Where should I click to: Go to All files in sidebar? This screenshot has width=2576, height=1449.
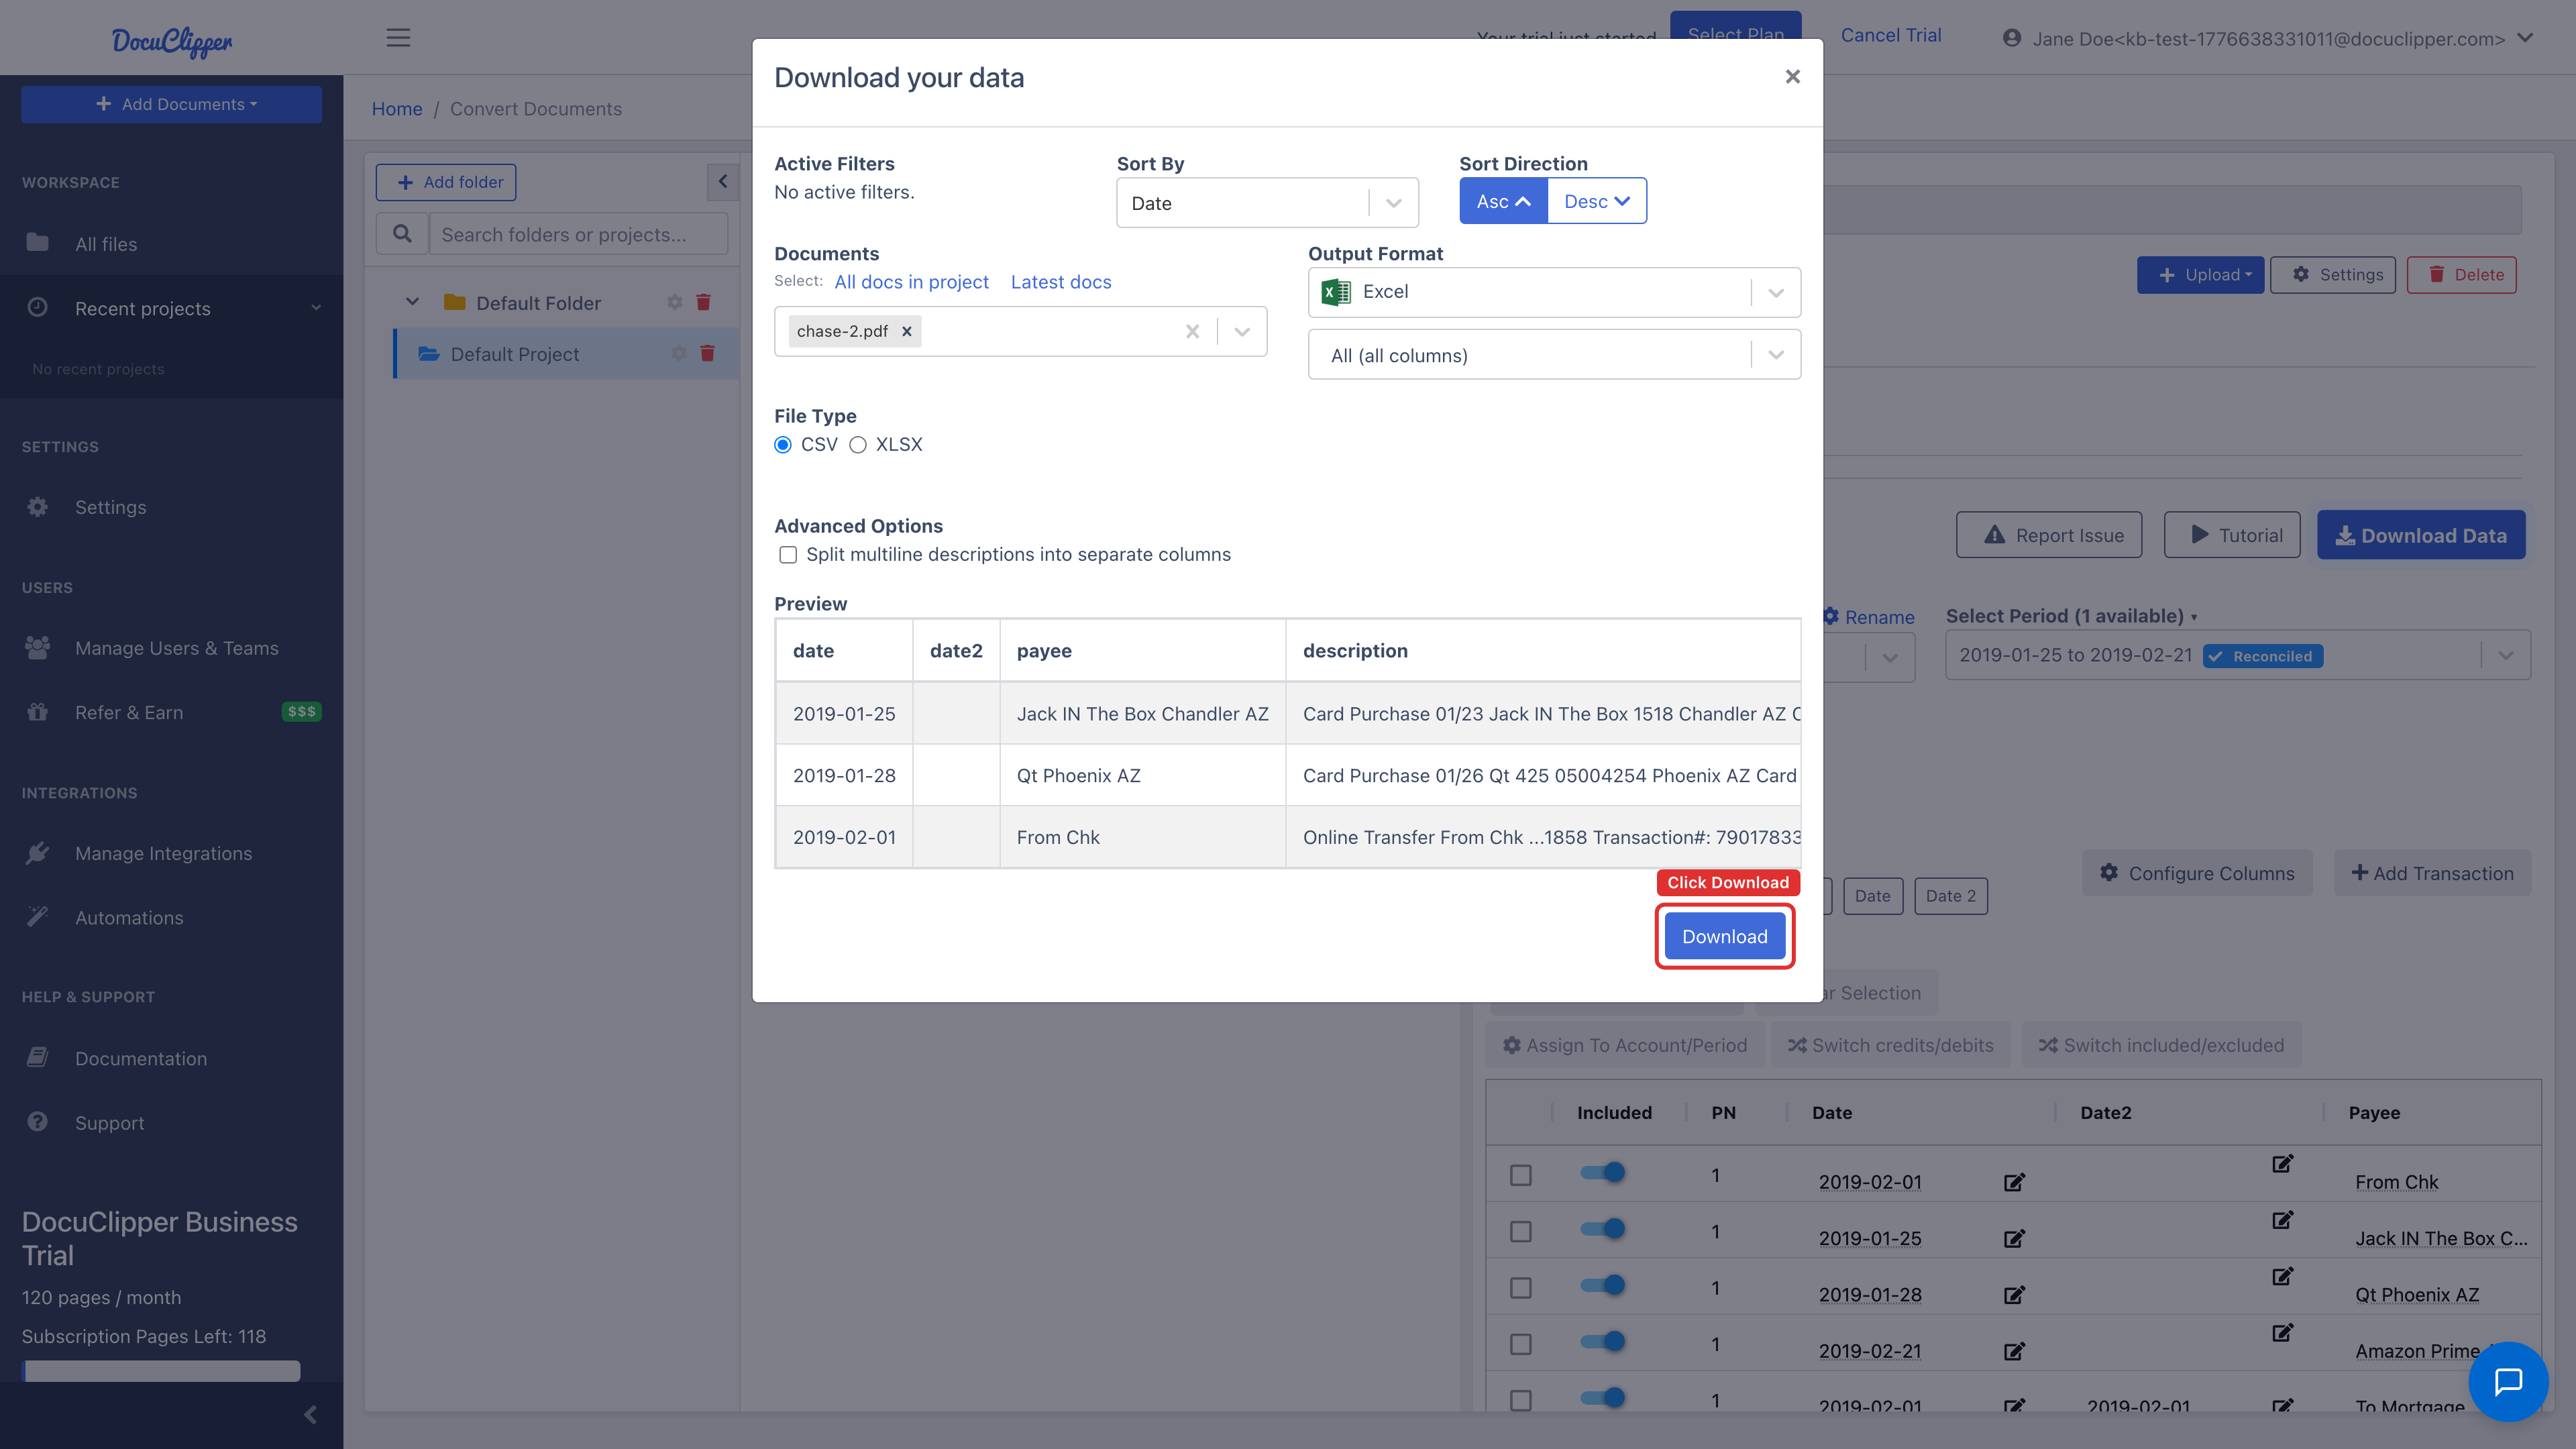point(106,244)
